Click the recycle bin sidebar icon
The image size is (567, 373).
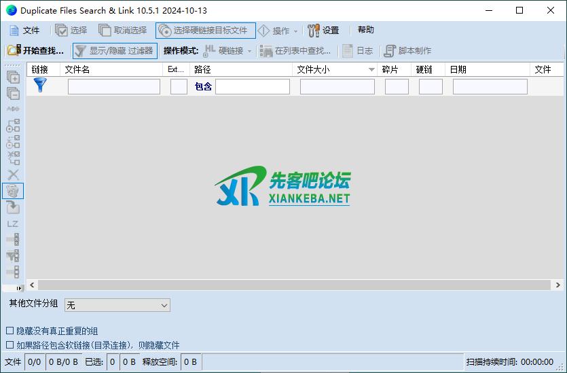(x=13, y=191)
